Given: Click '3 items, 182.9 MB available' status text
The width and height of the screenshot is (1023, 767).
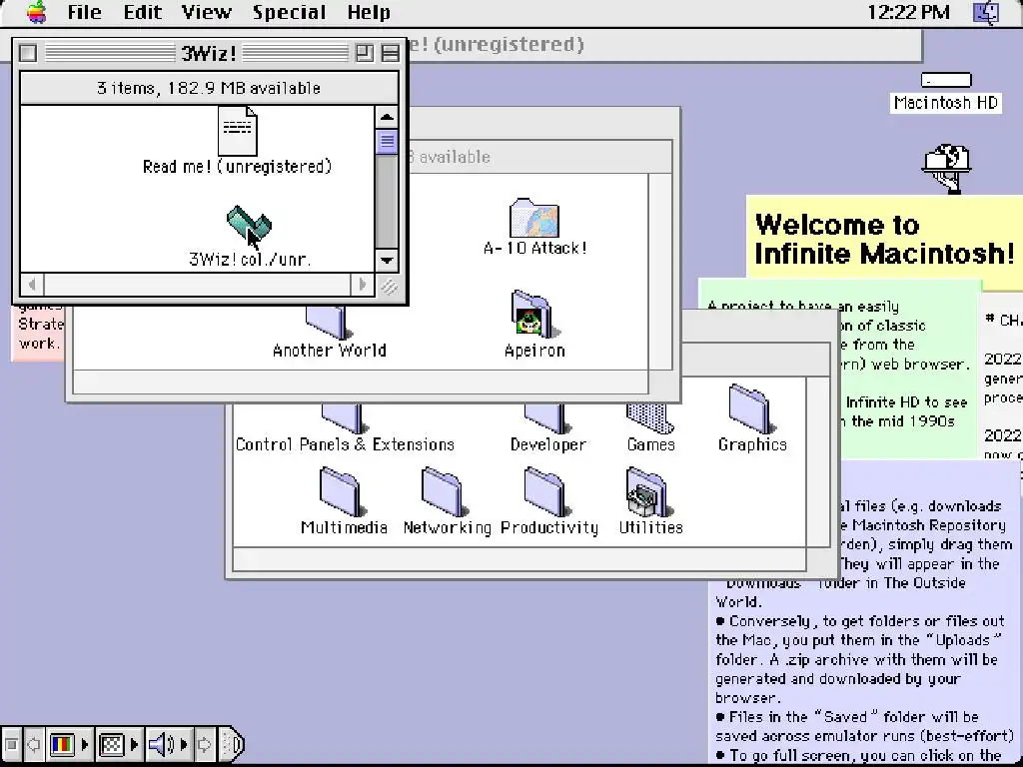Looking at the screenshot, I should coord(209,88).
